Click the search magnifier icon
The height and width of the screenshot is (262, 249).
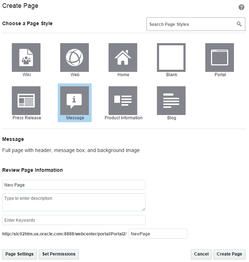(239, 24)
